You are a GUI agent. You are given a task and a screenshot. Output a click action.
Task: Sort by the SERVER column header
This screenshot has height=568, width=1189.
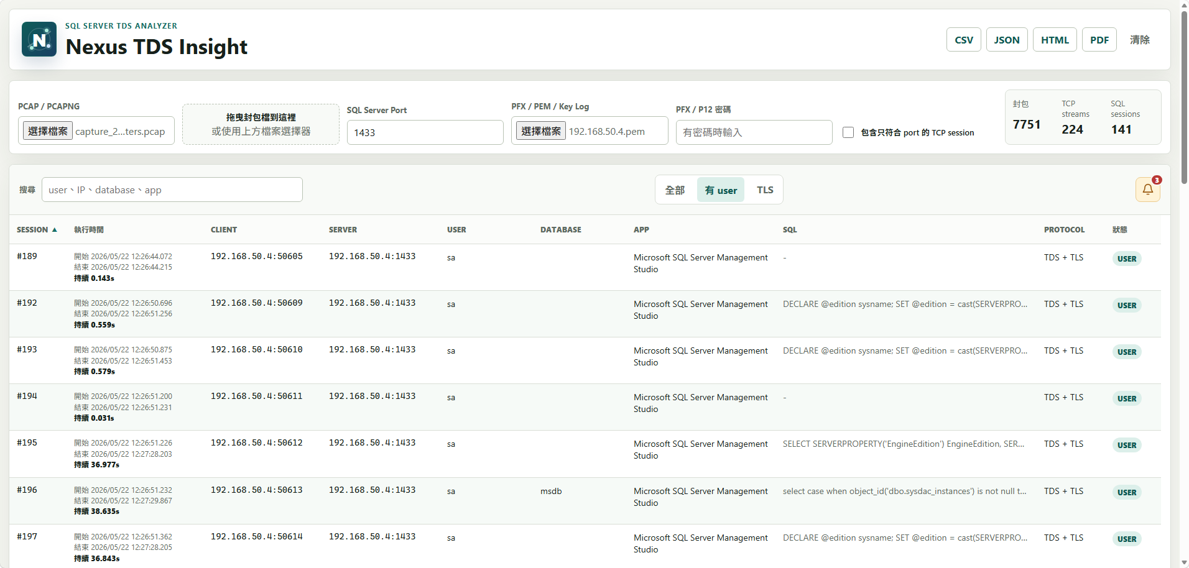343,230
